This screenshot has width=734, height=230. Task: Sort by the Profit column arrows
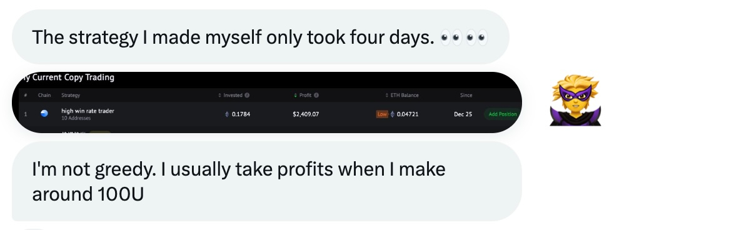tap(295, 96)
